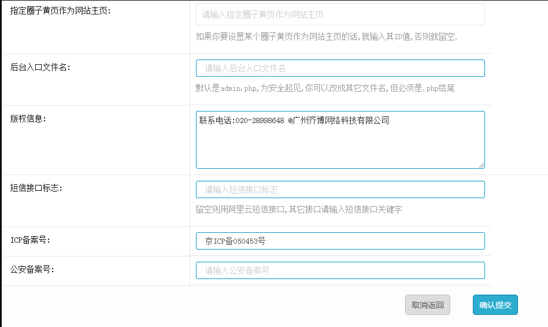This screenshot has width=548, height=327.
Task: Click the ICP备案号 label
Action: 30,240
